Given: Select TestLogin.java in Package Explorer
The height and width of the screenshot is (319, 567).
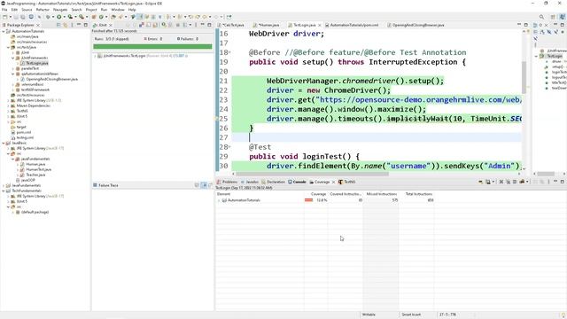Looking at the screenshot, I should click(x=36, y=63).
